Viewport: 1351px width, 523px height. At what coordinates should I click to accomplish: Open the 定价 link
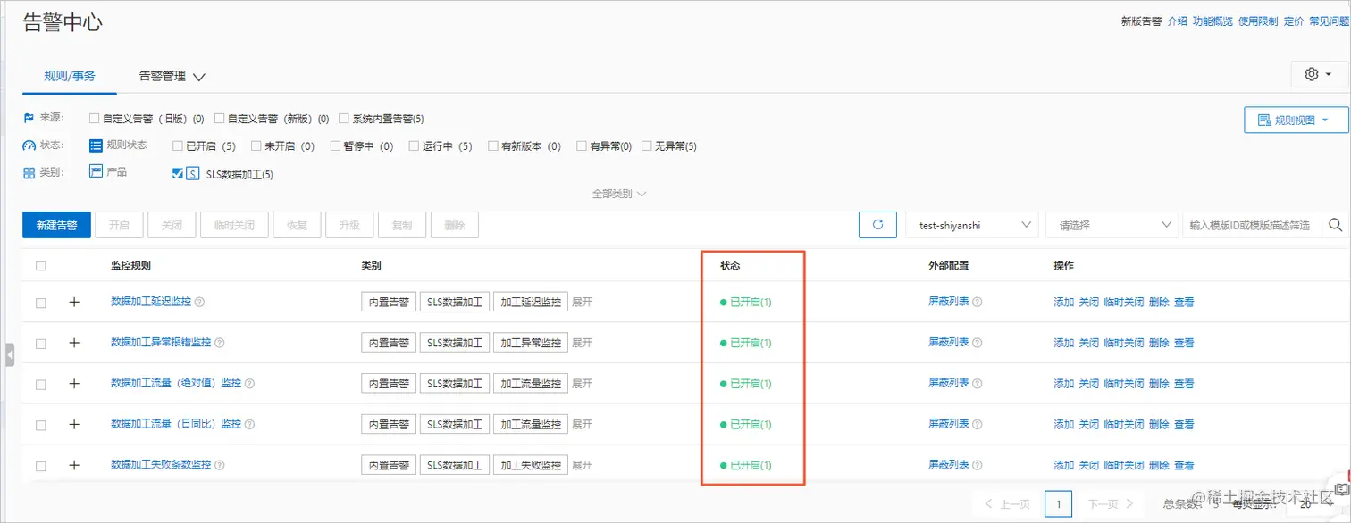pos(1293,21)
